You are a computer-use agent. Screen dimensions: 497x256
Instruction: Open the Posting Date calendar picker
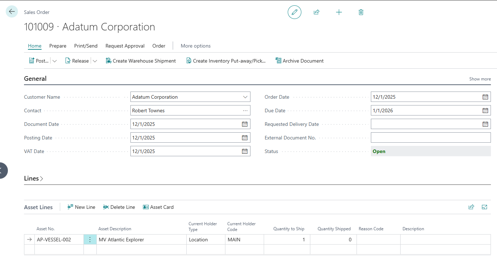tap(245, 138)
